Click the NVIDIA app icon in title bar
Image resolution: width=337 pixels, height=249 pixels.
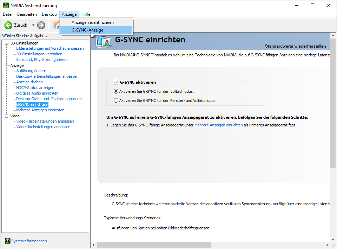(6, 5)
